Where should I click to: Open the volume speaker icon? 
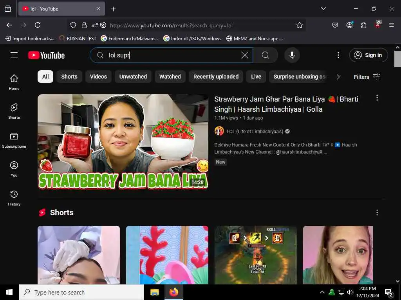[350, 292]
